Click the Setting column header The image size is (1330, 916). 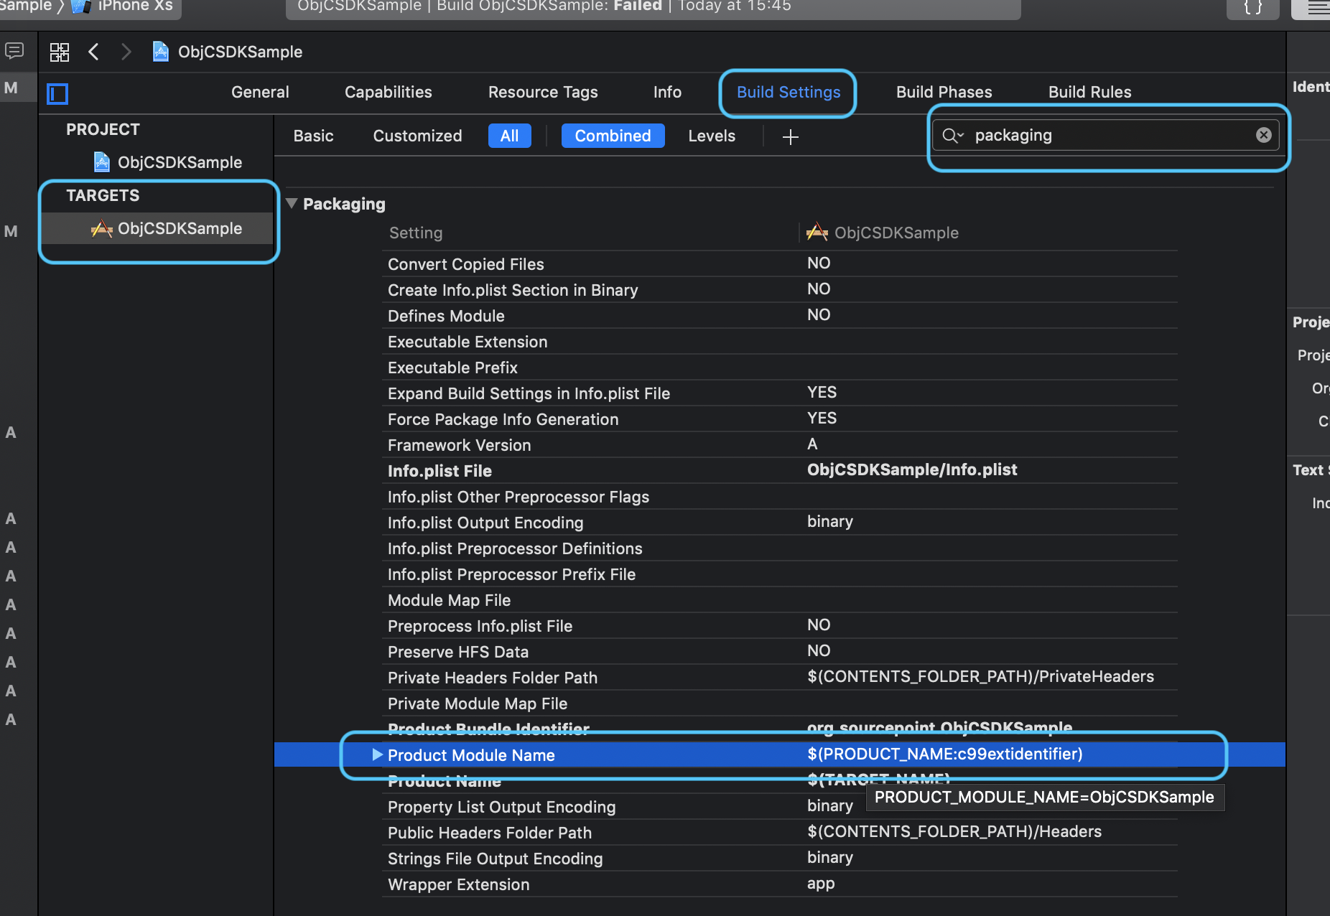point(416,233)
